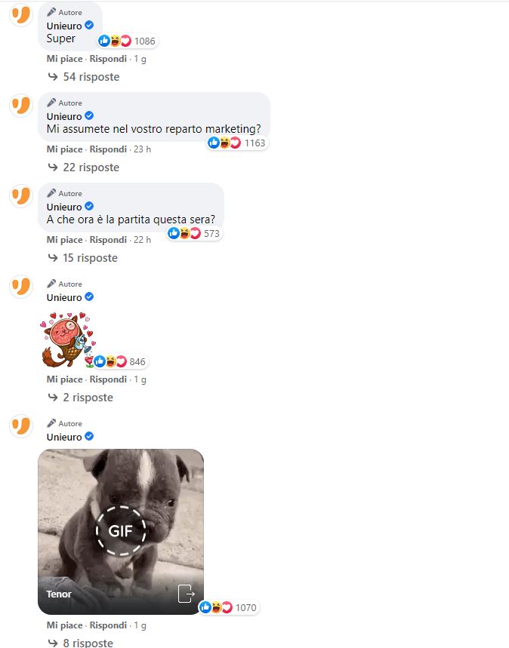Expand the 54 risposte thread
509x648 pixels.
pyautogui.click(x=84, y=77)
